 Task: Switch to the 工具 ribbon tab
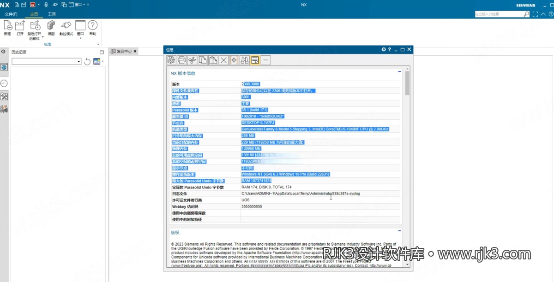click(x=52, y=14)
